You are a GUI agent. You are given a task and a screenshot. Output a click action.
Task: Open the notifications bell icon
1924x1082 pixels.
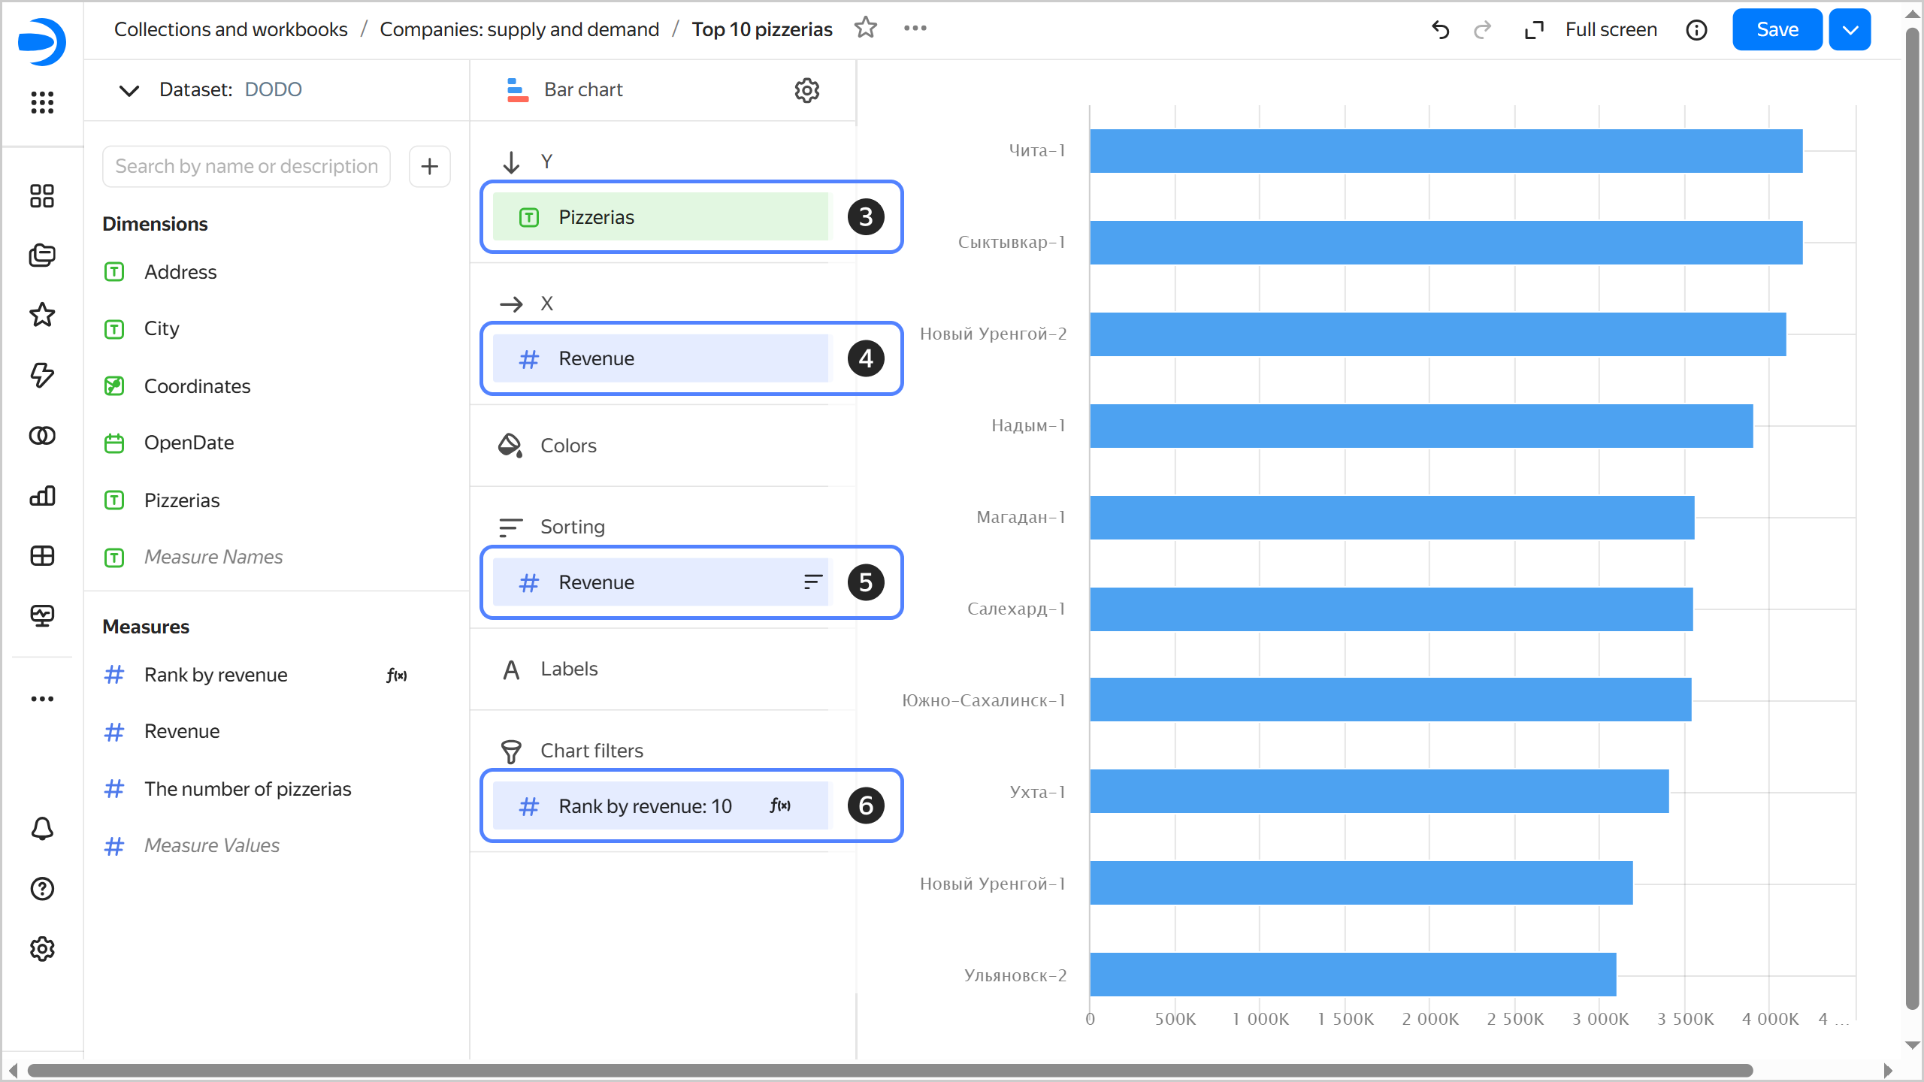point(42,829)
